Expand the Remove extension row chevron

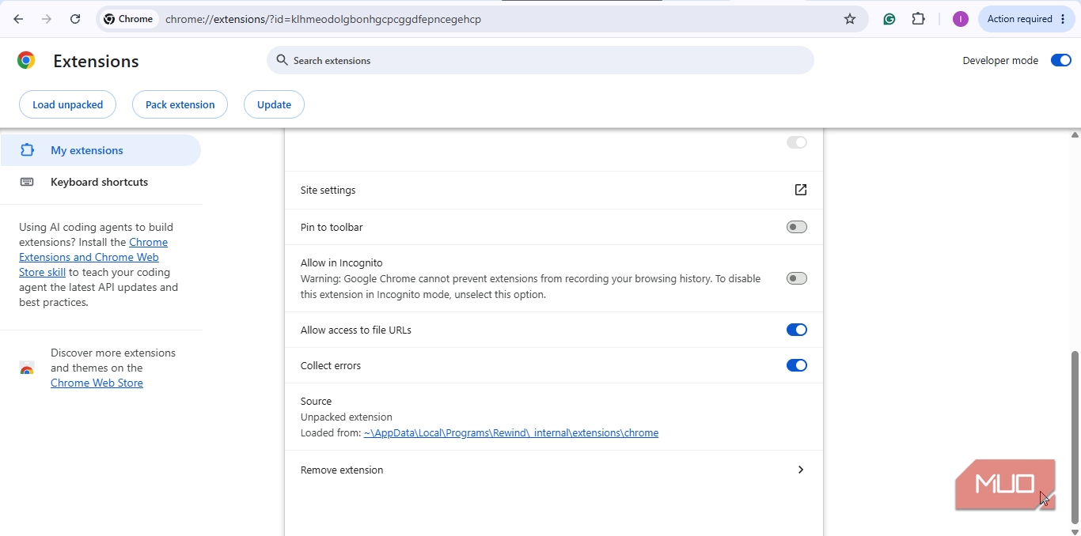click(x=801, y=470)
